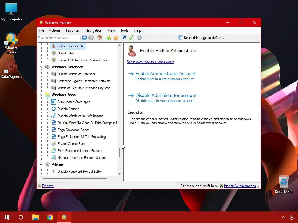Select Protection Against Unwanted Software item

pos(84,81)
